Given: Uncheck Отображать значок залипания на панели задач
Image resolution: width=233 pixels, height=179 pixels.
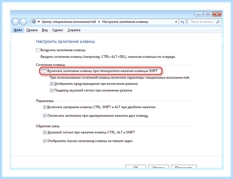Looking at the screenshot, I should (45, 141).
